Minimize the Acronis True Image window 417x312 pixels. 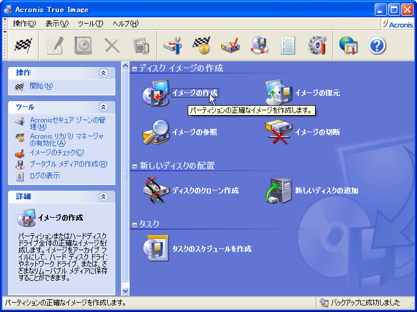(381, 10)
